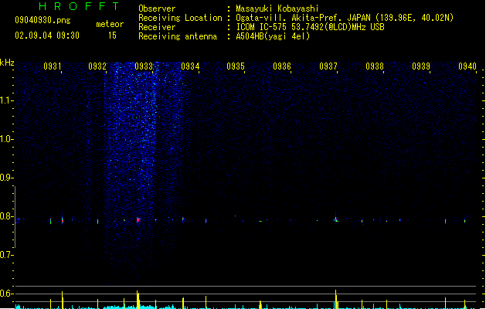Click the meteor count 15
486x309 pixels.
(112, 36)
